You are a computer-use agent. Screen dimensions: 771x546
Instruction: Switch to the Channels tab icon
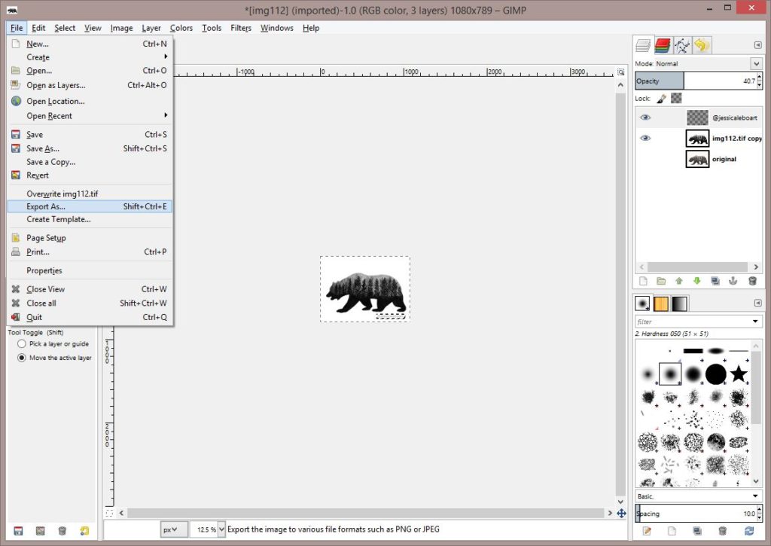(663, 46)
